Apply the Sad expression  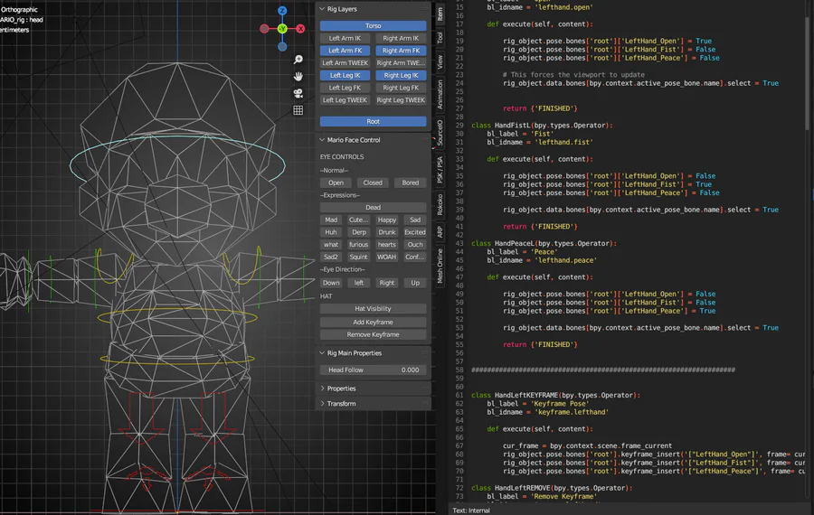pyautogui.click(x=415, y=220)
